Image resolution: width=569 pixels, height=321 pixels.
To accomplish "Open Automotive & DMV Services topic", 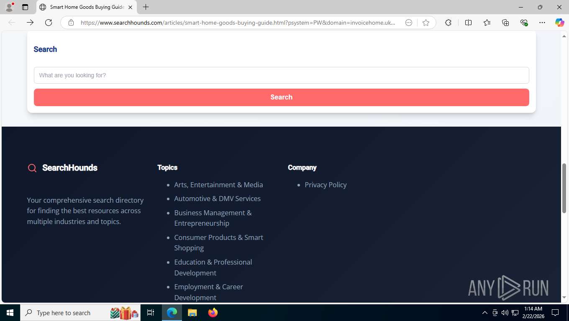I will (x=217, y=199).
